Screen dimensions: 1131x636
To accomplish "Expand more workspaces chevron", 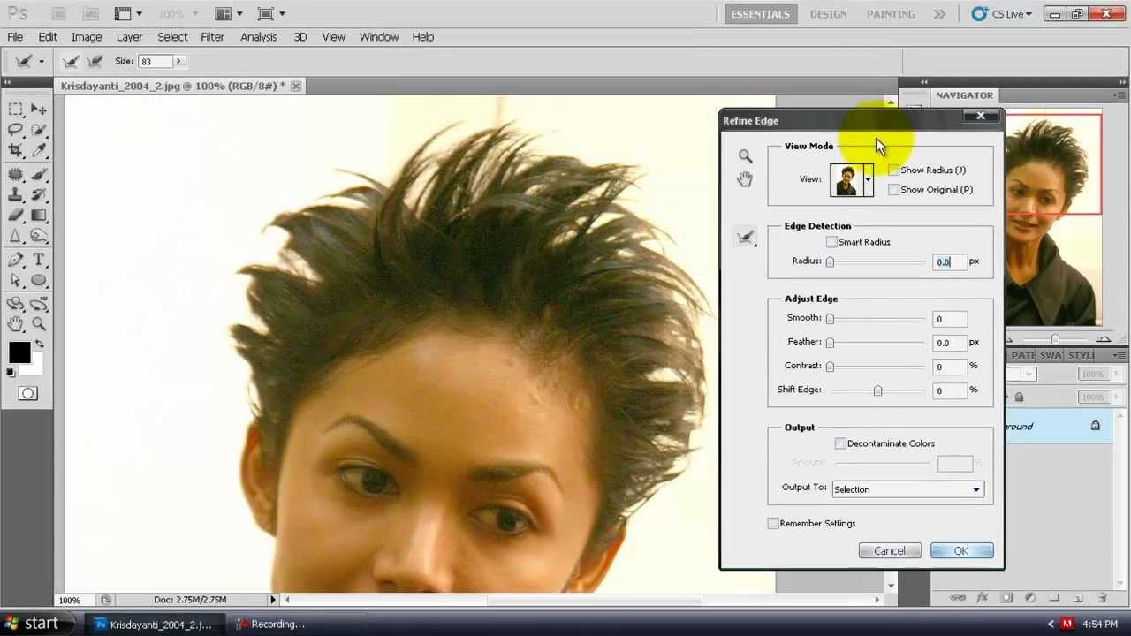I will [939, 14].
